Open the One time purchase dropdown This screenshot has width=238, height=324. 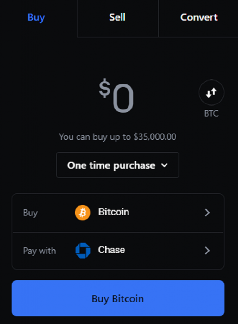[x=111, y=165]
